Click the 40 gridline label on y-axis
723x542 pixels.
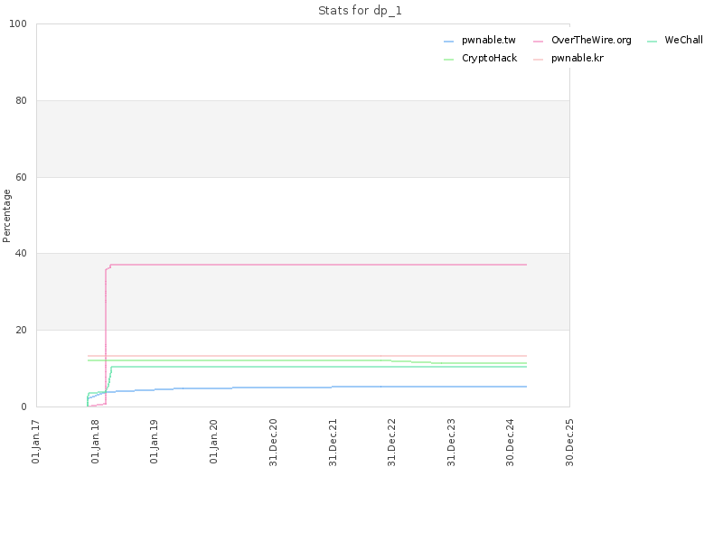click(21, 254)
